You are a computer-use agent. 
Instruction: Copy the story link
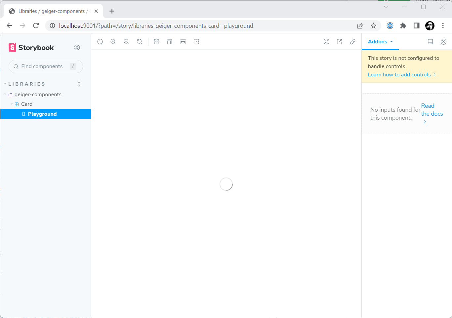coord(352,42)
